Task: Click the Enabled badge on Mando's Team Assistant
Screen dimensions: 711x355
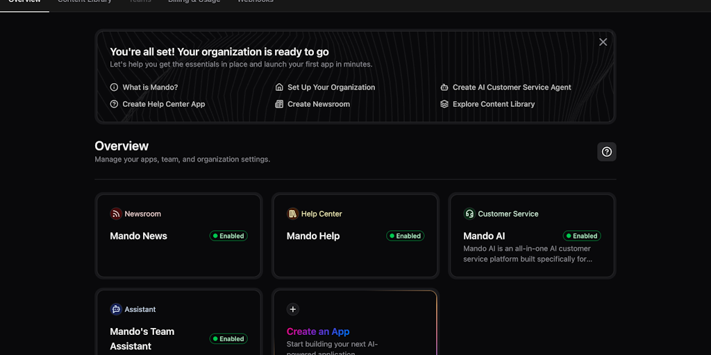Action: (228, 338)
